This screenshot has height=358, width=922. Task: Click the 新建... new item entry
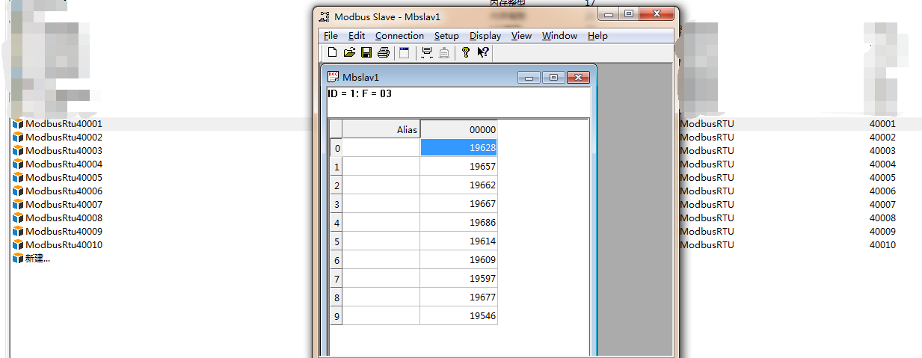tap(37, 259)
